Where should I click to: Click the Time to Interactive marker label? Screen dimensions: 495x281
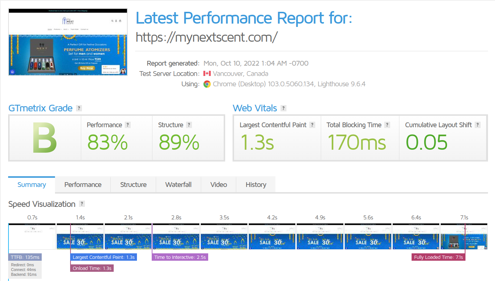(180, 257)
